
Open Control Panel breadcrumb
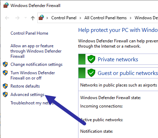[x=64, y=18]
